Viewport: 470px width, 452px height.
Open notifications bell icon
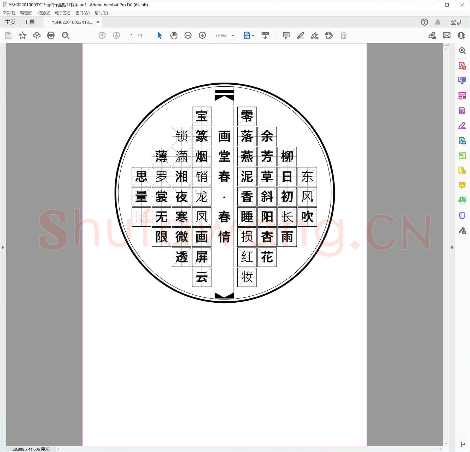click(x=438, y=22)
